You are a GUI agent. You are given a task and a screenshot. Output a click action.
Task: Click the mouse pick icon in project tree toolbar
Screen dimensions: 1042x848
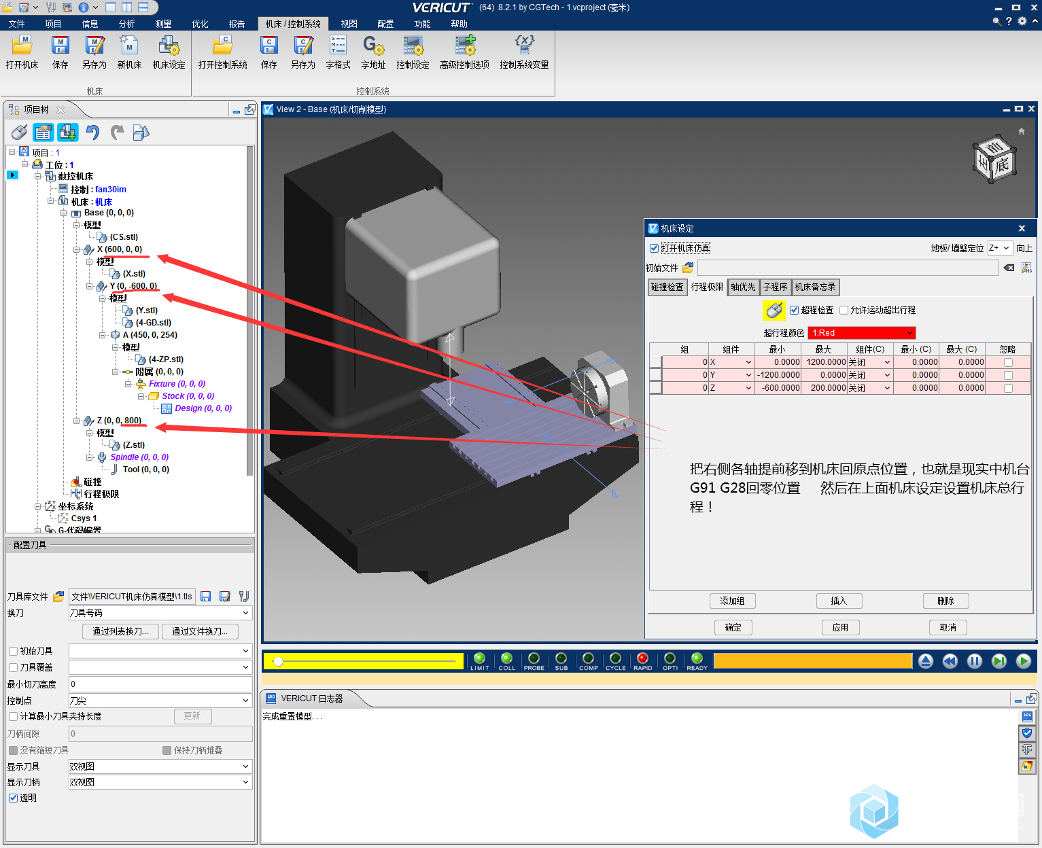(x=19, y=132)
